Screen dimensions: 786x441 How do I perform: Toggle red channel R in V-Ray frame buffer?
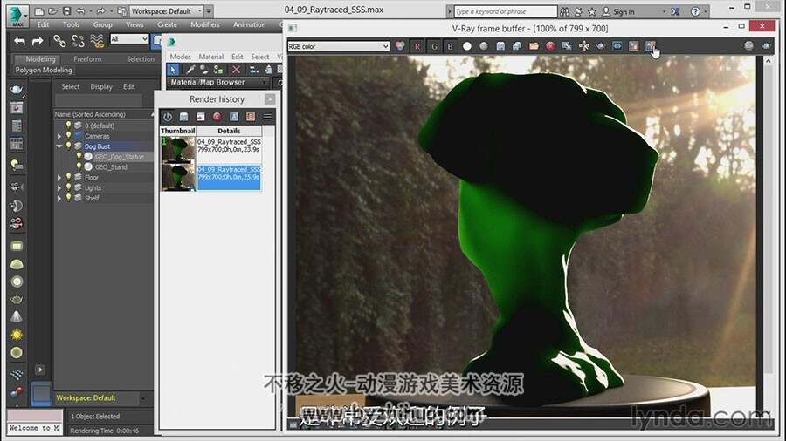(417, 46)
